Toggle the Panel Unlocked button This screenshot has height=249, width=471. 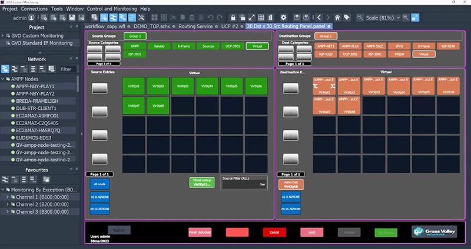200,233
